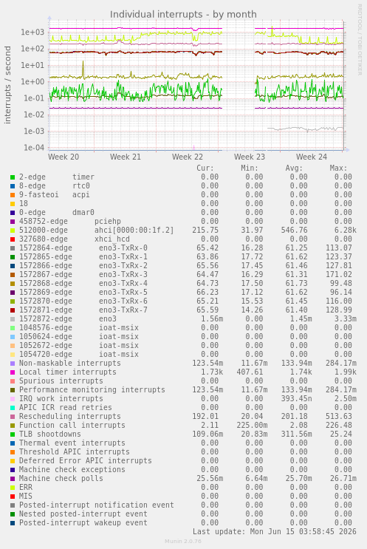
Task: Click the dark olive swatch for Performance monitoring interrupts
Action: (x=13, y=390)
